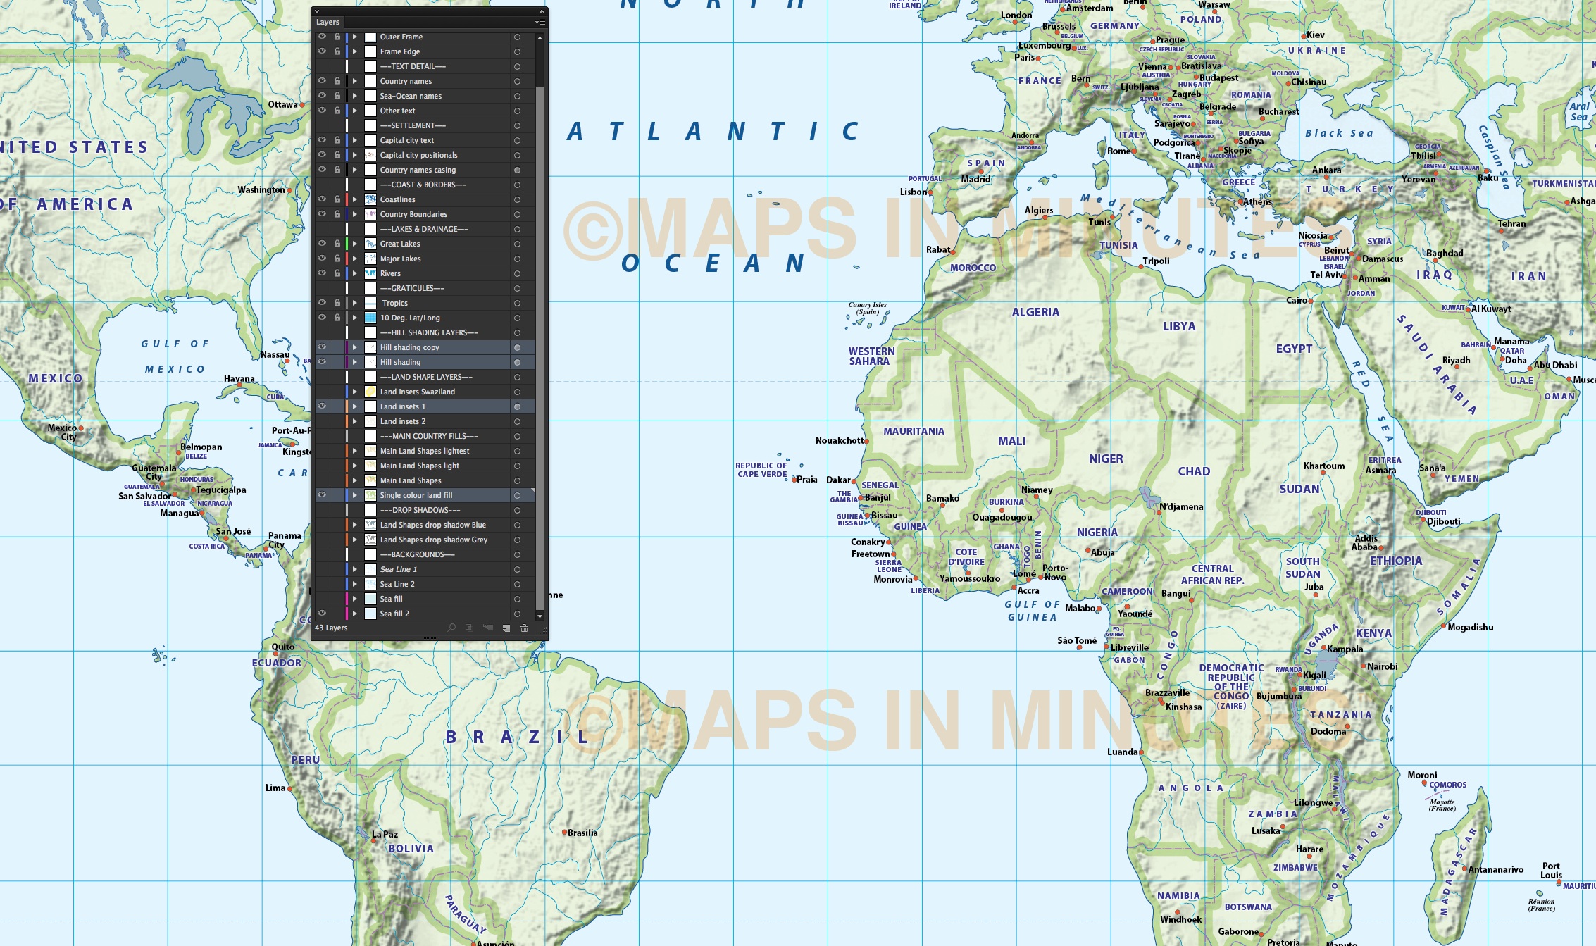The image size is (1596, 946).
Task: Create a new sublayer
Action: [x=489, y=628]
